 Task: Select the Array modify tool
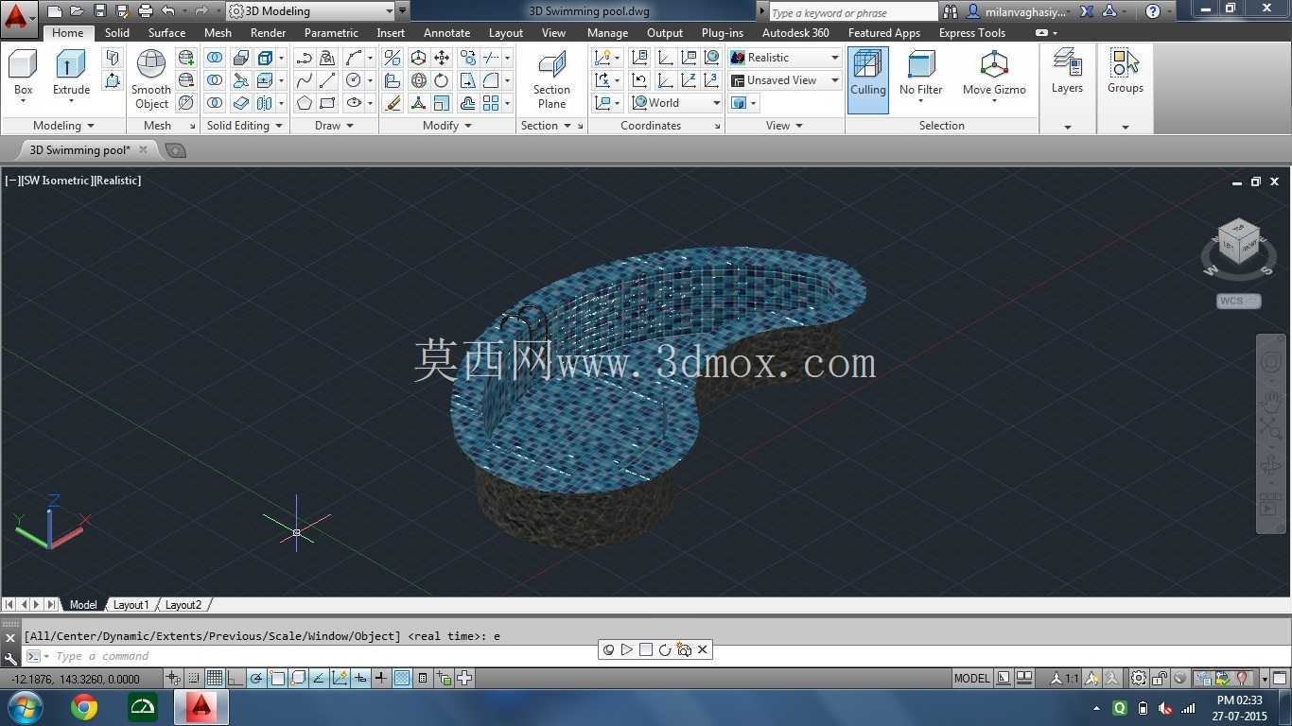click(491, 103)
